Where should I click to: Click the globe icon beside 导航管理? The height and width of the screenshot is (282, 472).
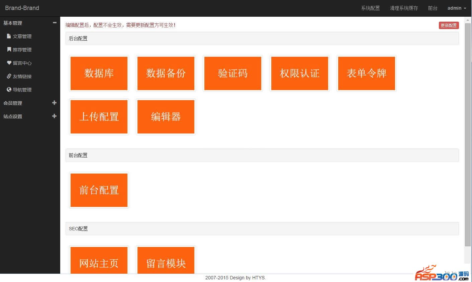click(9, 89)
